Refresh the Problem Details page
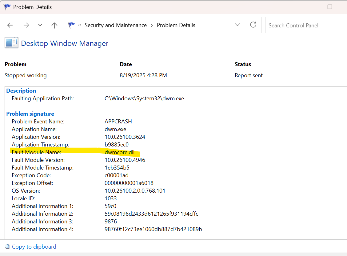The width and height of the screenshot is (347, 256). point(253,25)
